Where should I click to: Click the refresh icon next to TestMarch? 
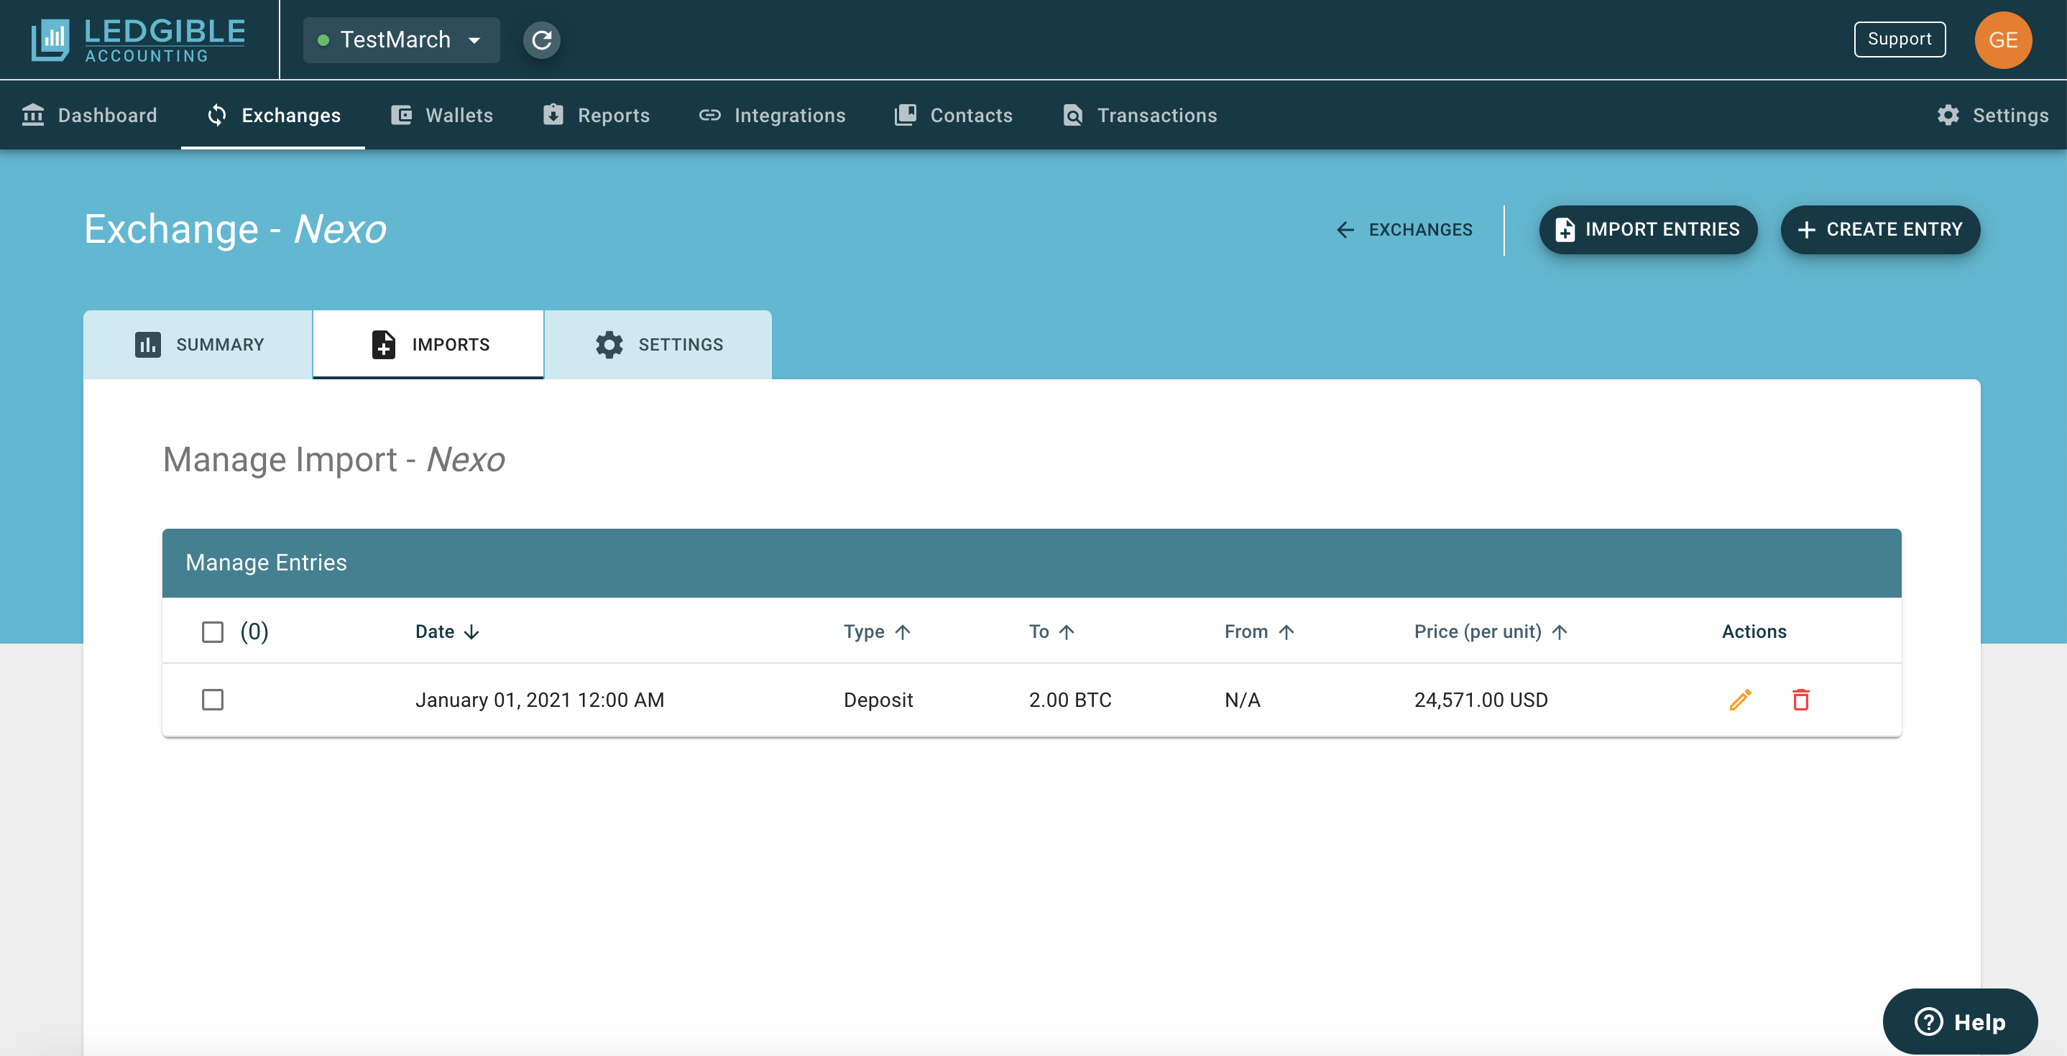pyautogui.click(x=542, y=40)
